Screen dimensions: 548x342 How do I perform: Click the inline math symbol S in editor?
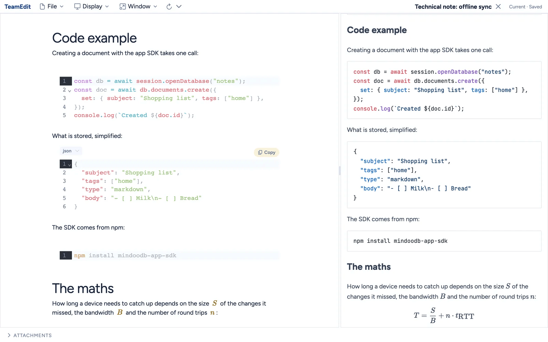coord(215,303)
